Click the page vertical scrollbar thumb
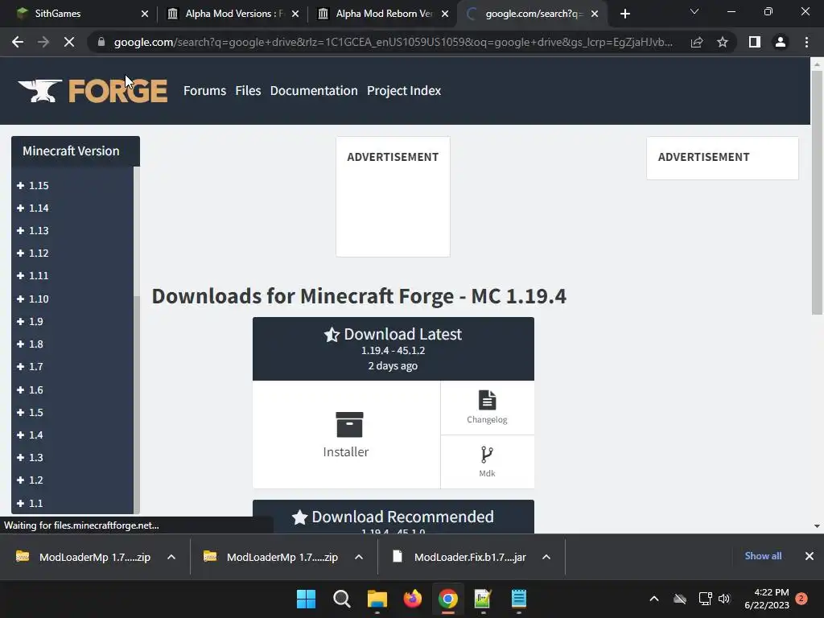 [x=817, y=192]
